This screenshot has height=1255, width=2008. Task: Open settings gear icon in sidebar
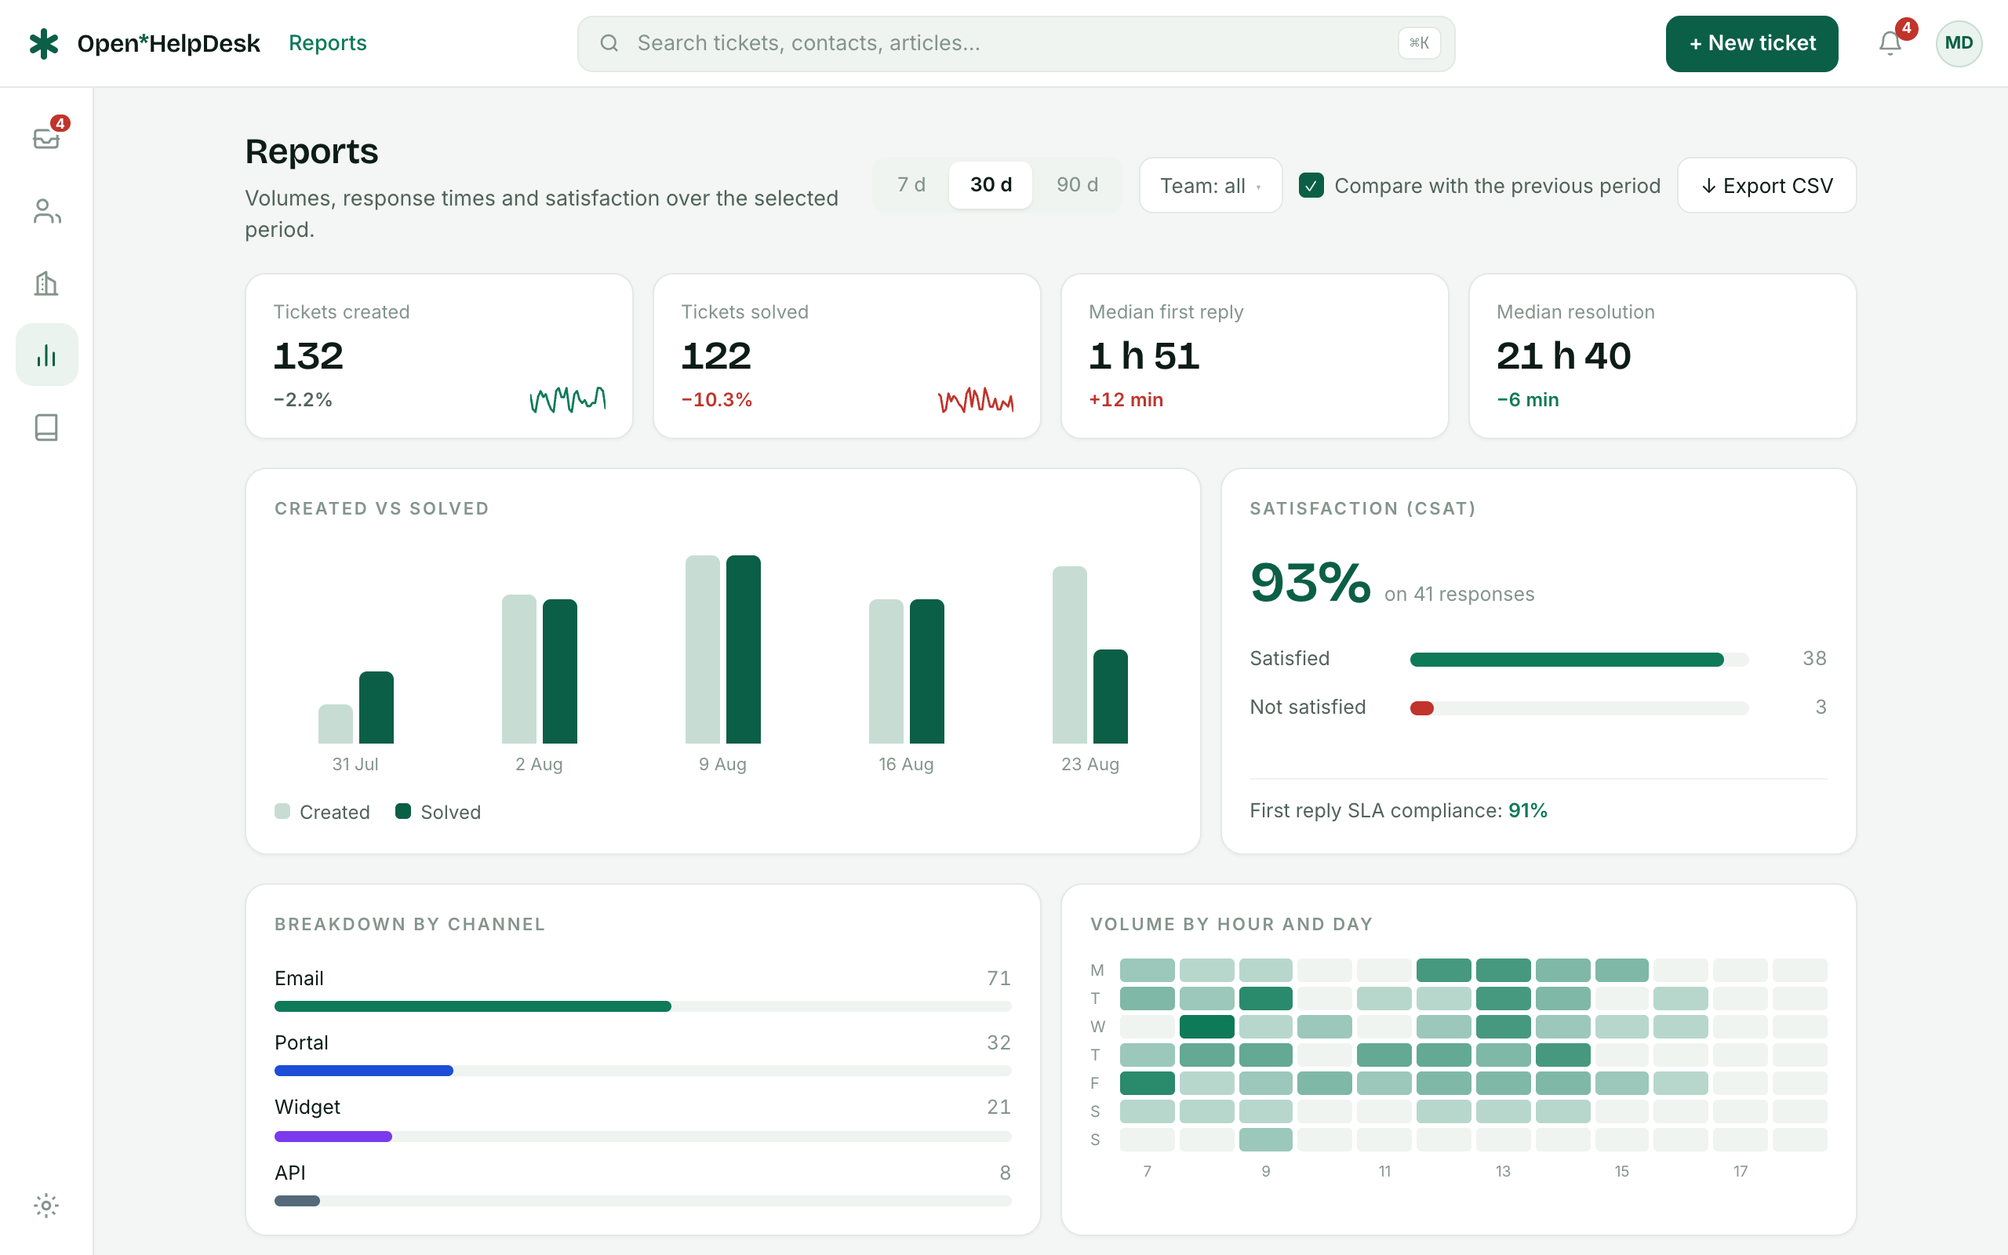pos(46,1206)
